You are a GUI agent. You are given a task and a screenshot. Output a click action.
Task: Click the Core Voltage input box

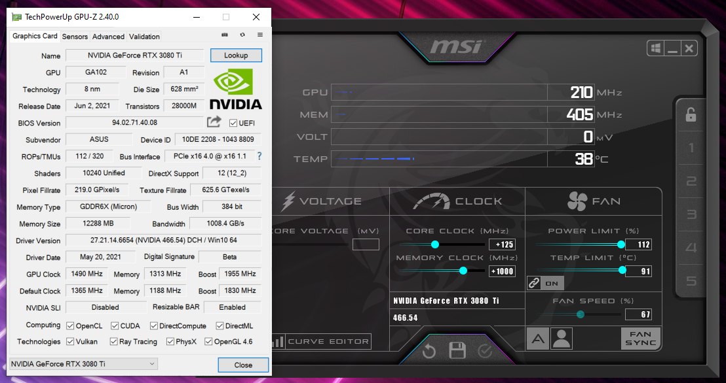pos(366,244)
